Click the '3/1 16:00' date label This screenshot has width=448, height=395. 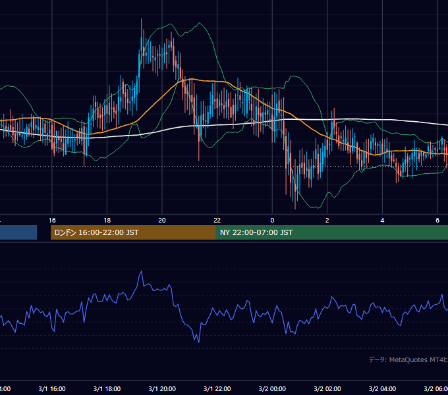[x=52, y=389]
